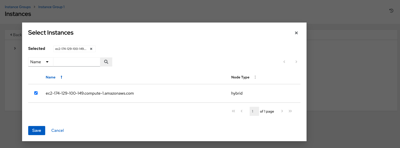Viewport: 400px width, 148px height.
Task: Expand the collapsed row chevron on the left panel
Action: pyautogui.click(x=15, y=48)
